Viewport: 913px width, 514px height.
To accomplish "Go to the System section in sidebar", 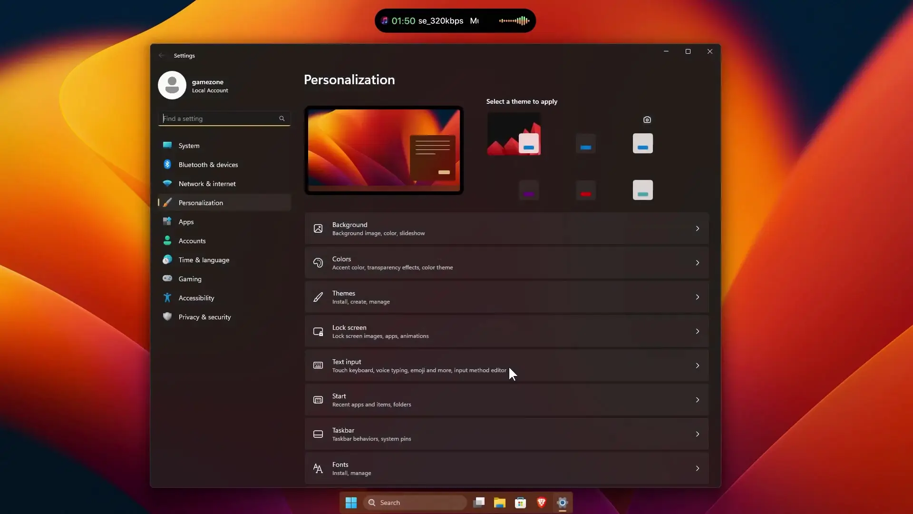I will point(189,146).
